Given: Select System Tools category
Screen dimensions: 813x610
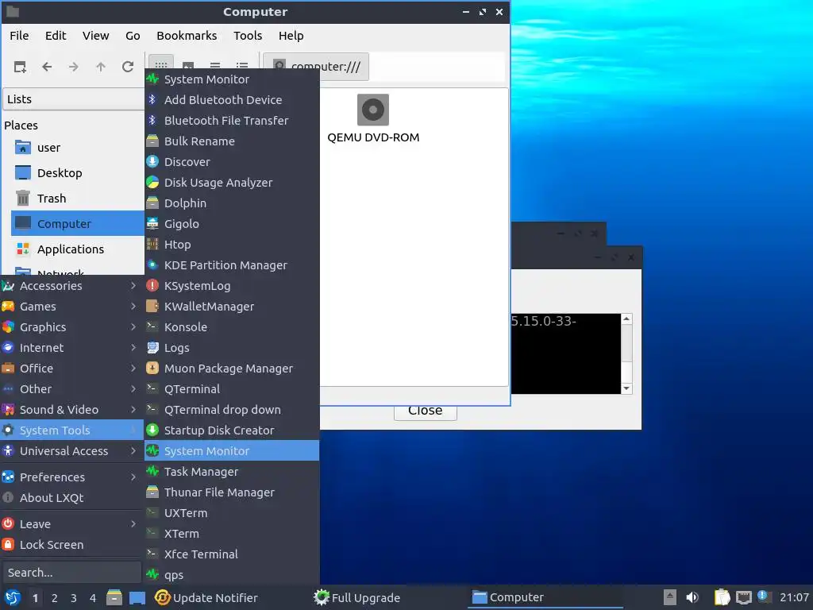Looking at the screenshot, I should coord(71,430).
